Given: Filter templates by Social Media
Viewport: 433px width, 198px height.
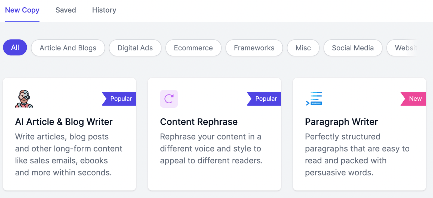Looking at the screenshot, I should tap(353, 48).
